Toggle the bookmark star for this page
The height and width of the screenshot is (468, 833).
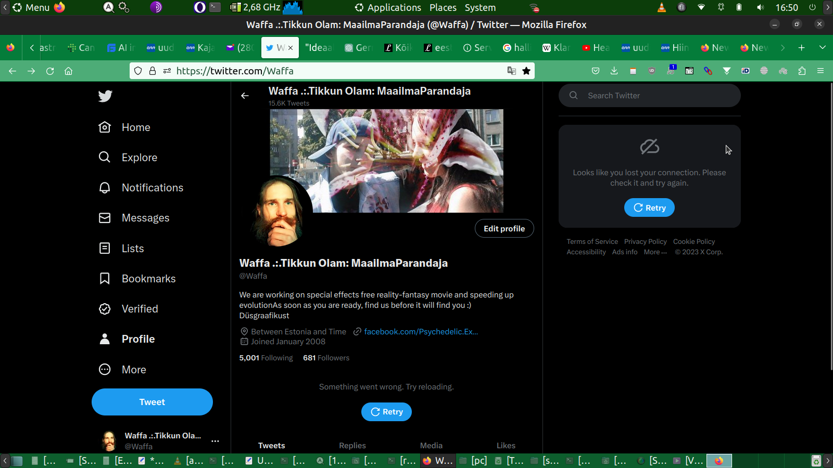click(526, 71)
